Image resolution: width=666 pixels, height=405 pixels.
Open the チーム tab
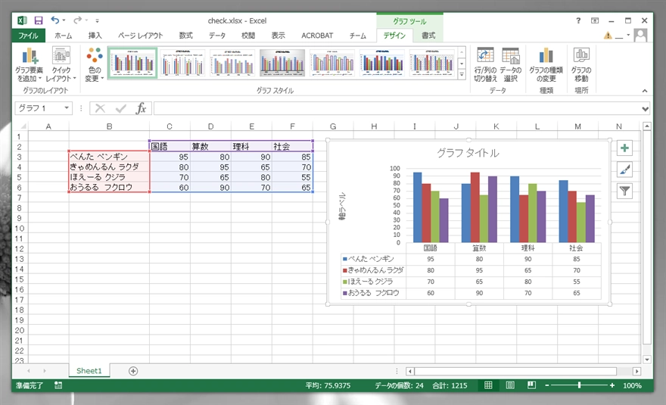tap(358, 36)
